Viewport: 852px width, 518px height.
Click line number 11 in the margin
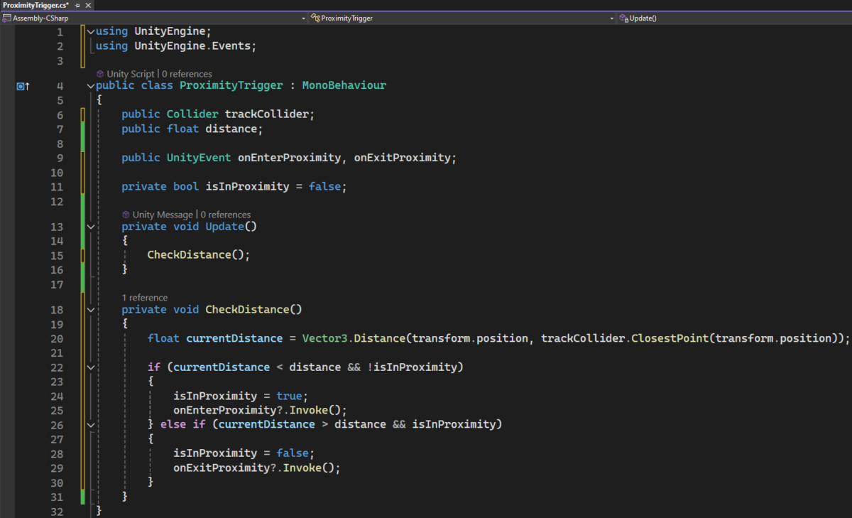point(57,187)
